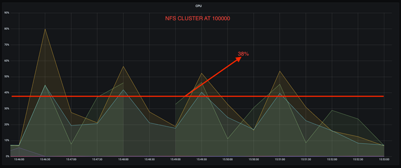Click the yellow series 80% peak at 15:46:30
401x168 pixels.
(45, 29)
